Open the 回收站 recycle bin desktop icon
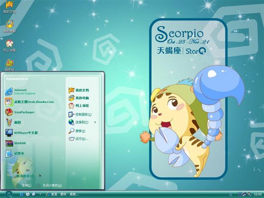Image resolution: width=264 pixels, height=198 pixels. (9, 65)
